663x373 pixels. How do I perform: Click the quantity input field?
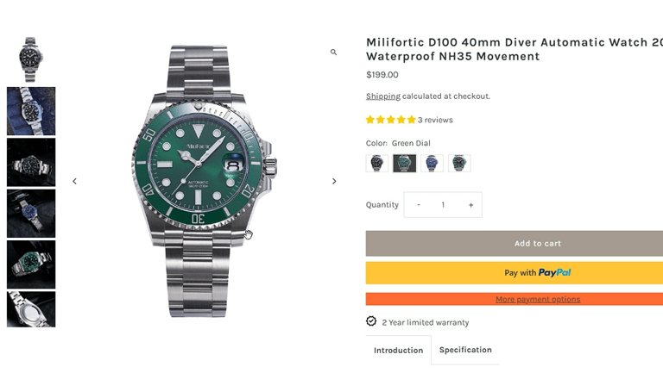pos(444,205)
